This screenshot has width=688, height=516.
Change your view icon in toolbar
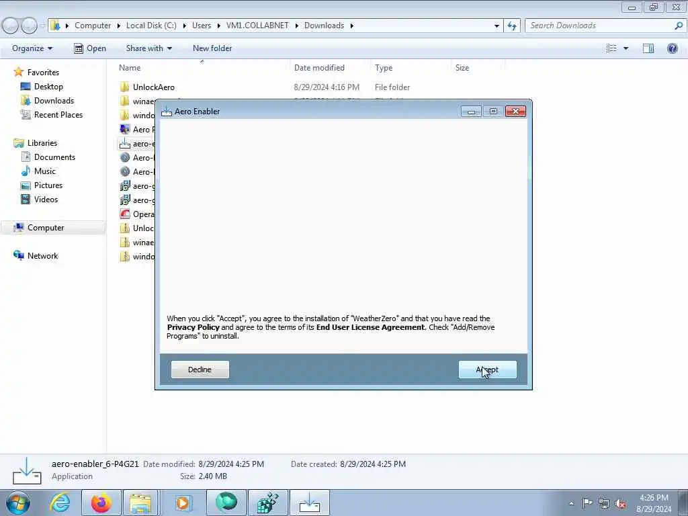click(x=611, y=48)
